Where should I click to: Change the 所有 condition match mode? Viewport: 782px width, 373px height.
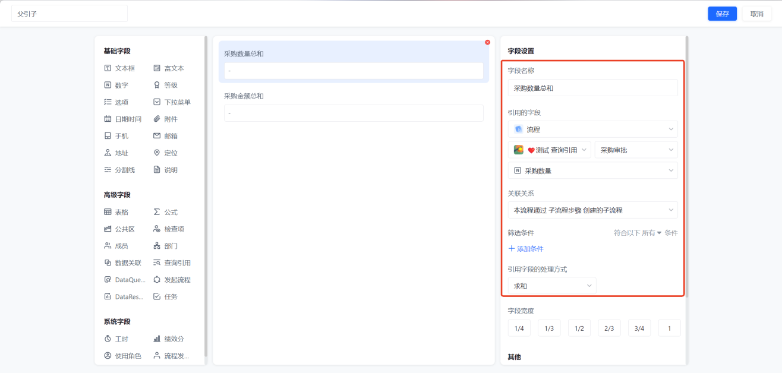click(651, 233)
